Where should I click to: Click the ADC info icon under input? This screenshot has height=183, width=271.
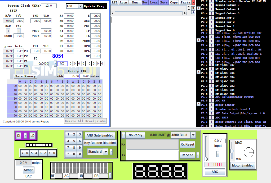tap(218, 154)
